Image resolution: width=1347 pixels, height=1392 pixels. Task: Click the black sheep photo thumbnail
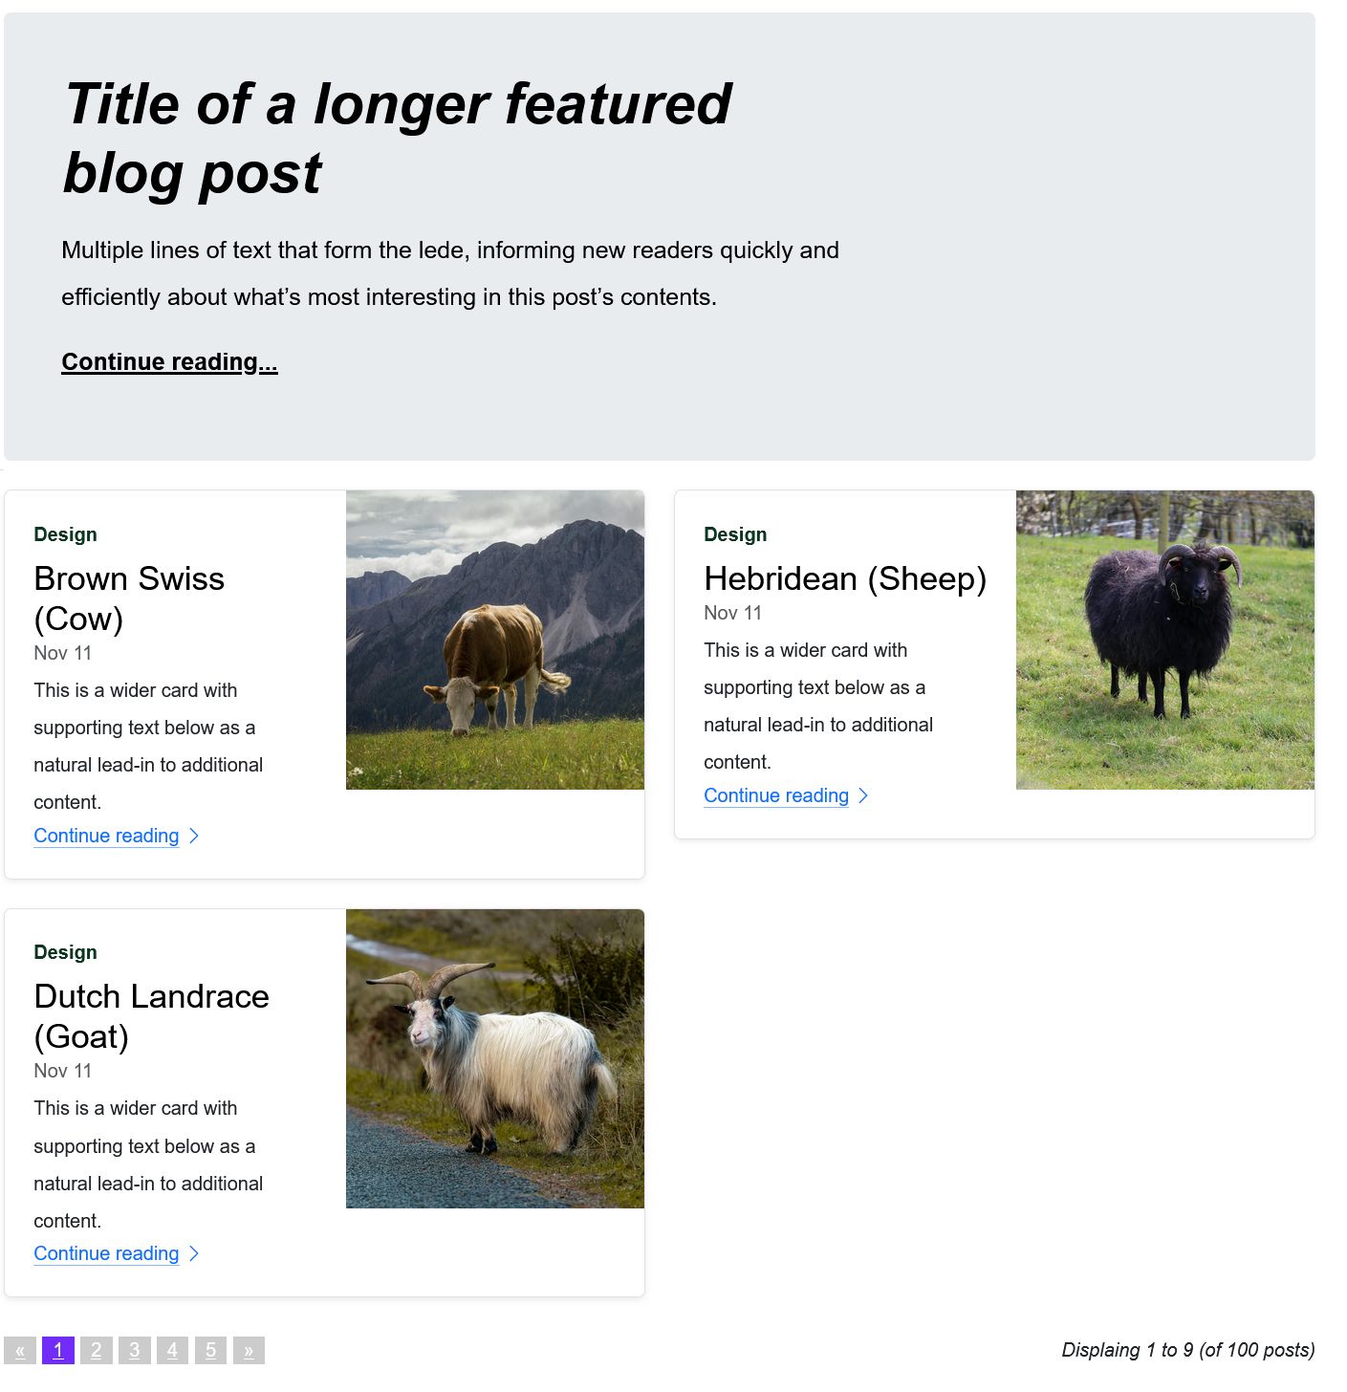[x=1164, y=641]
